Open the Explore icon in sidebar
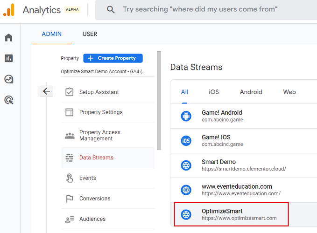The image size is (317, 233). (x=9, y=79)
